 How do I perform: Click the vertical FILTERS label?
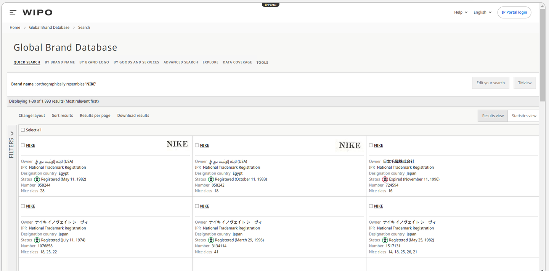pyautogui.click(x=11, y=148)
